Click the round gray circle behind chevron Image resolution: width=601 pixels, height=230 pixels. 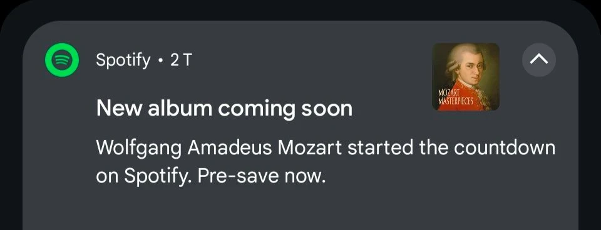(539, 60)
